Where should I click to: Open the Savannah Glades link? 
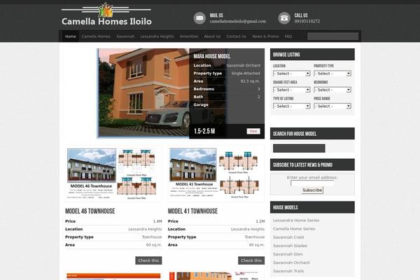coord(290,246)
